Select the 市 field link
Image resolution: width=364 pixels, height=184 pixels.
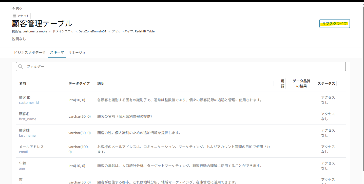(21, 179)
